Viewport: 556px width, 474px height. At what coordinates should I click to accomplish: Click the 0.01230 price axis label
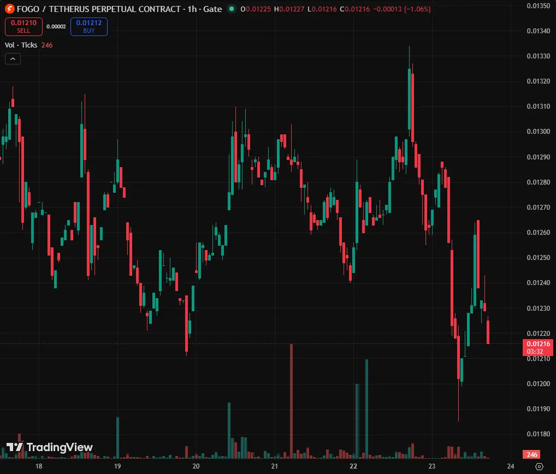point(539,309)
